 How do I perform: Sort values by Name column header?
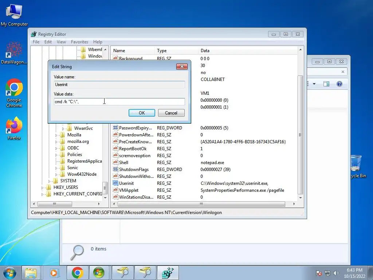pyautogui.click(x=133, y=50)
